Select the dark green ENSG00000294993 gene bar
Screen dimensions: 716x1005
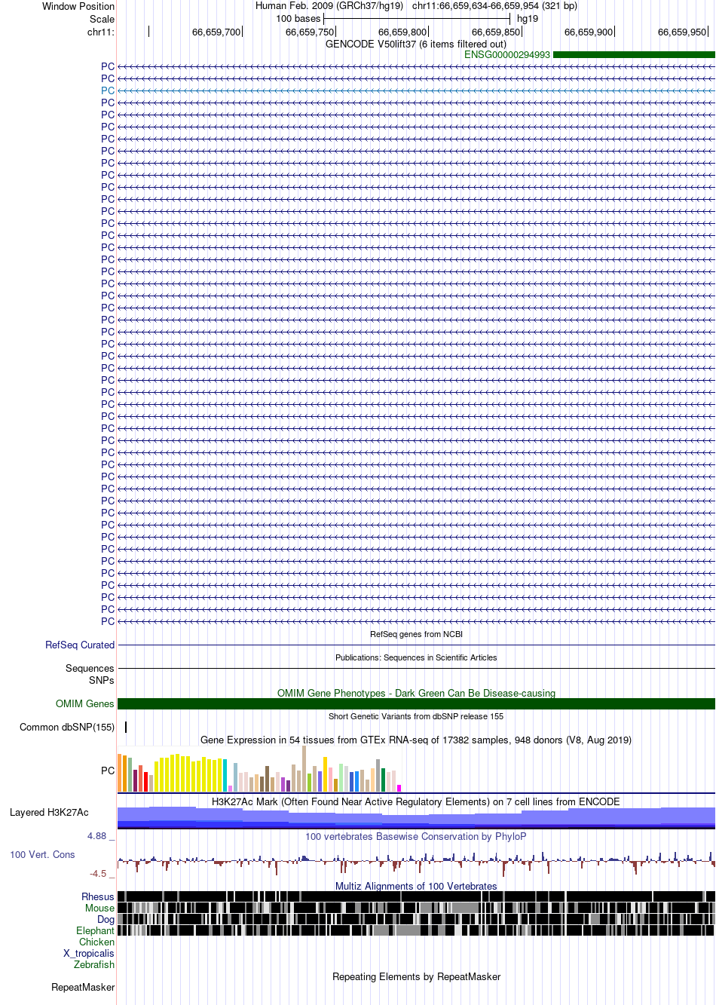pos(634,55)
